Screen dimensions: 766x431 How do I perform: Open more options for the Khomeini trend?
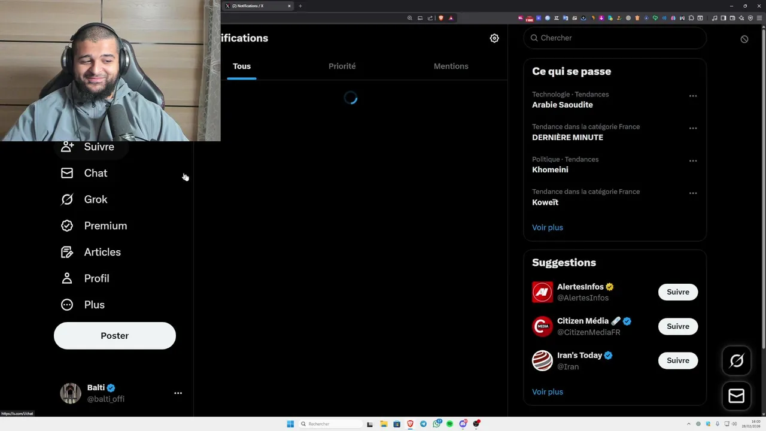coord(693,160)
